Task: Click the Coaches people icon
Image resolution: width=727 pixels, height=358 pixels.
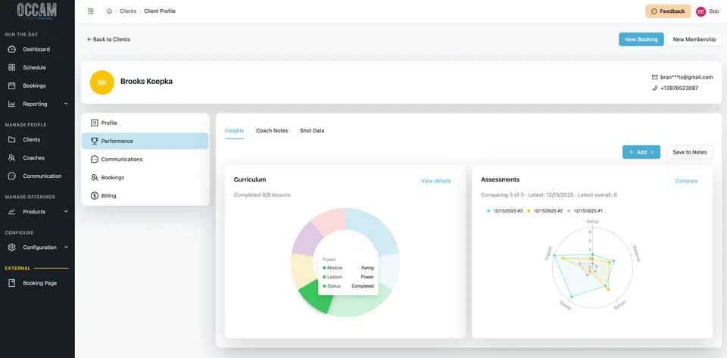Action: coord(12,158)
